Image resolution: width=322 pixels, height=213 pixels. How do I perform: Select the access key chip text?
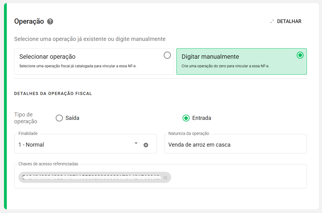click(x=91, y=178)
